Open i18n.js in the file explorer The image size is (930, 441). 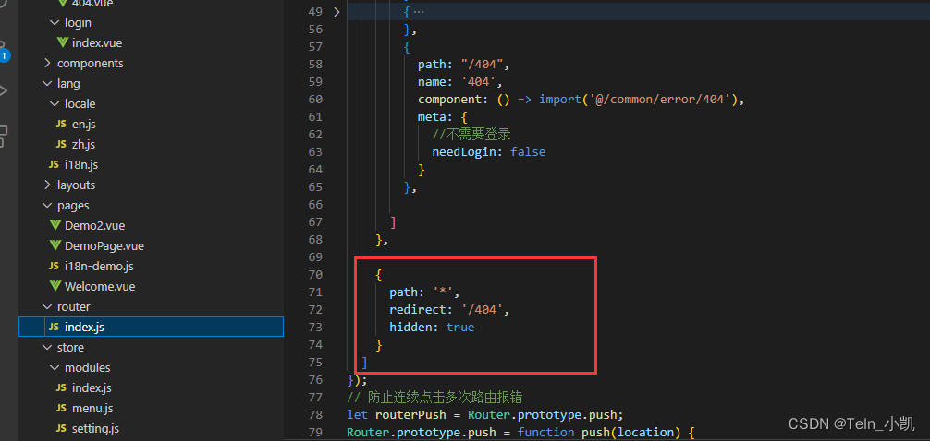coord(81,164)
